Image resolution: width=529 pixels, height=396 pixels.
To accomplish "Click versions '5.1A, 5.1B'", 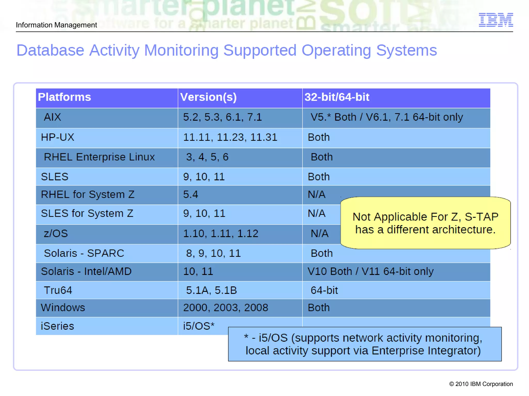I will pyautogui.click(x=211, y=291).
